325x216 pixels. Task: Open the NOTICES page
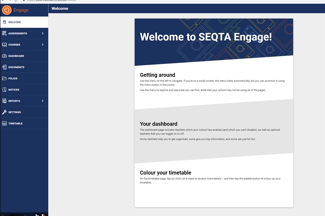[24, 90]
